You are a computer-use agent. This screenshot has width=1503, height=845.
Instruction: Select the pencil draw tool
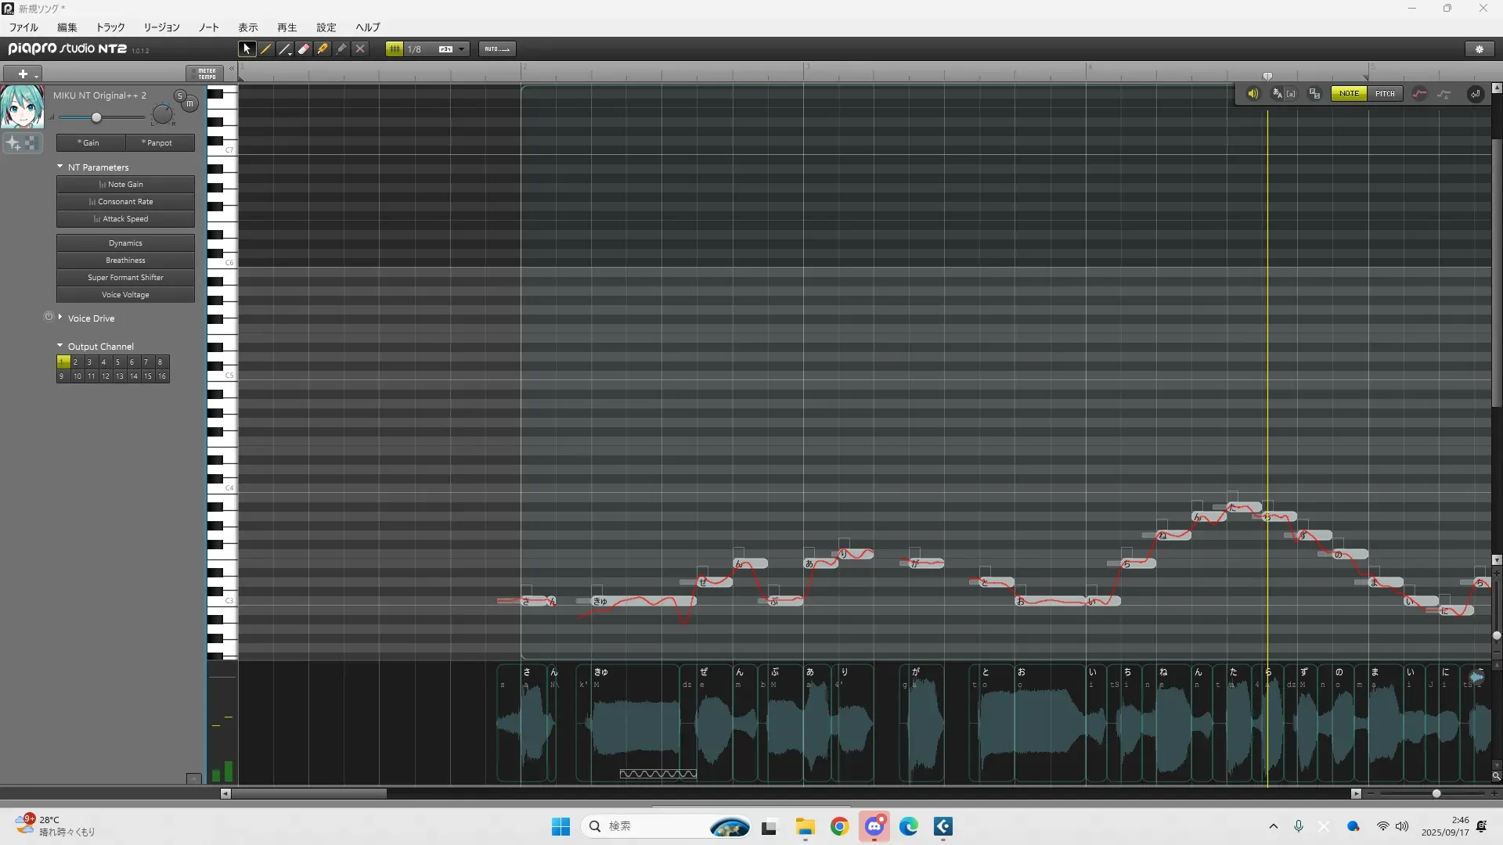pos(266,49)
